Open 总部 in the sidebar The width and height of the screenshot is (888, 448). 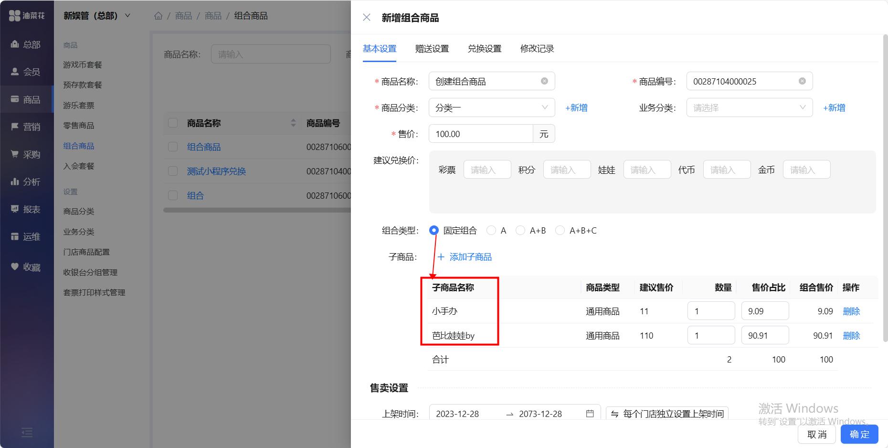(x=26, y=44)
